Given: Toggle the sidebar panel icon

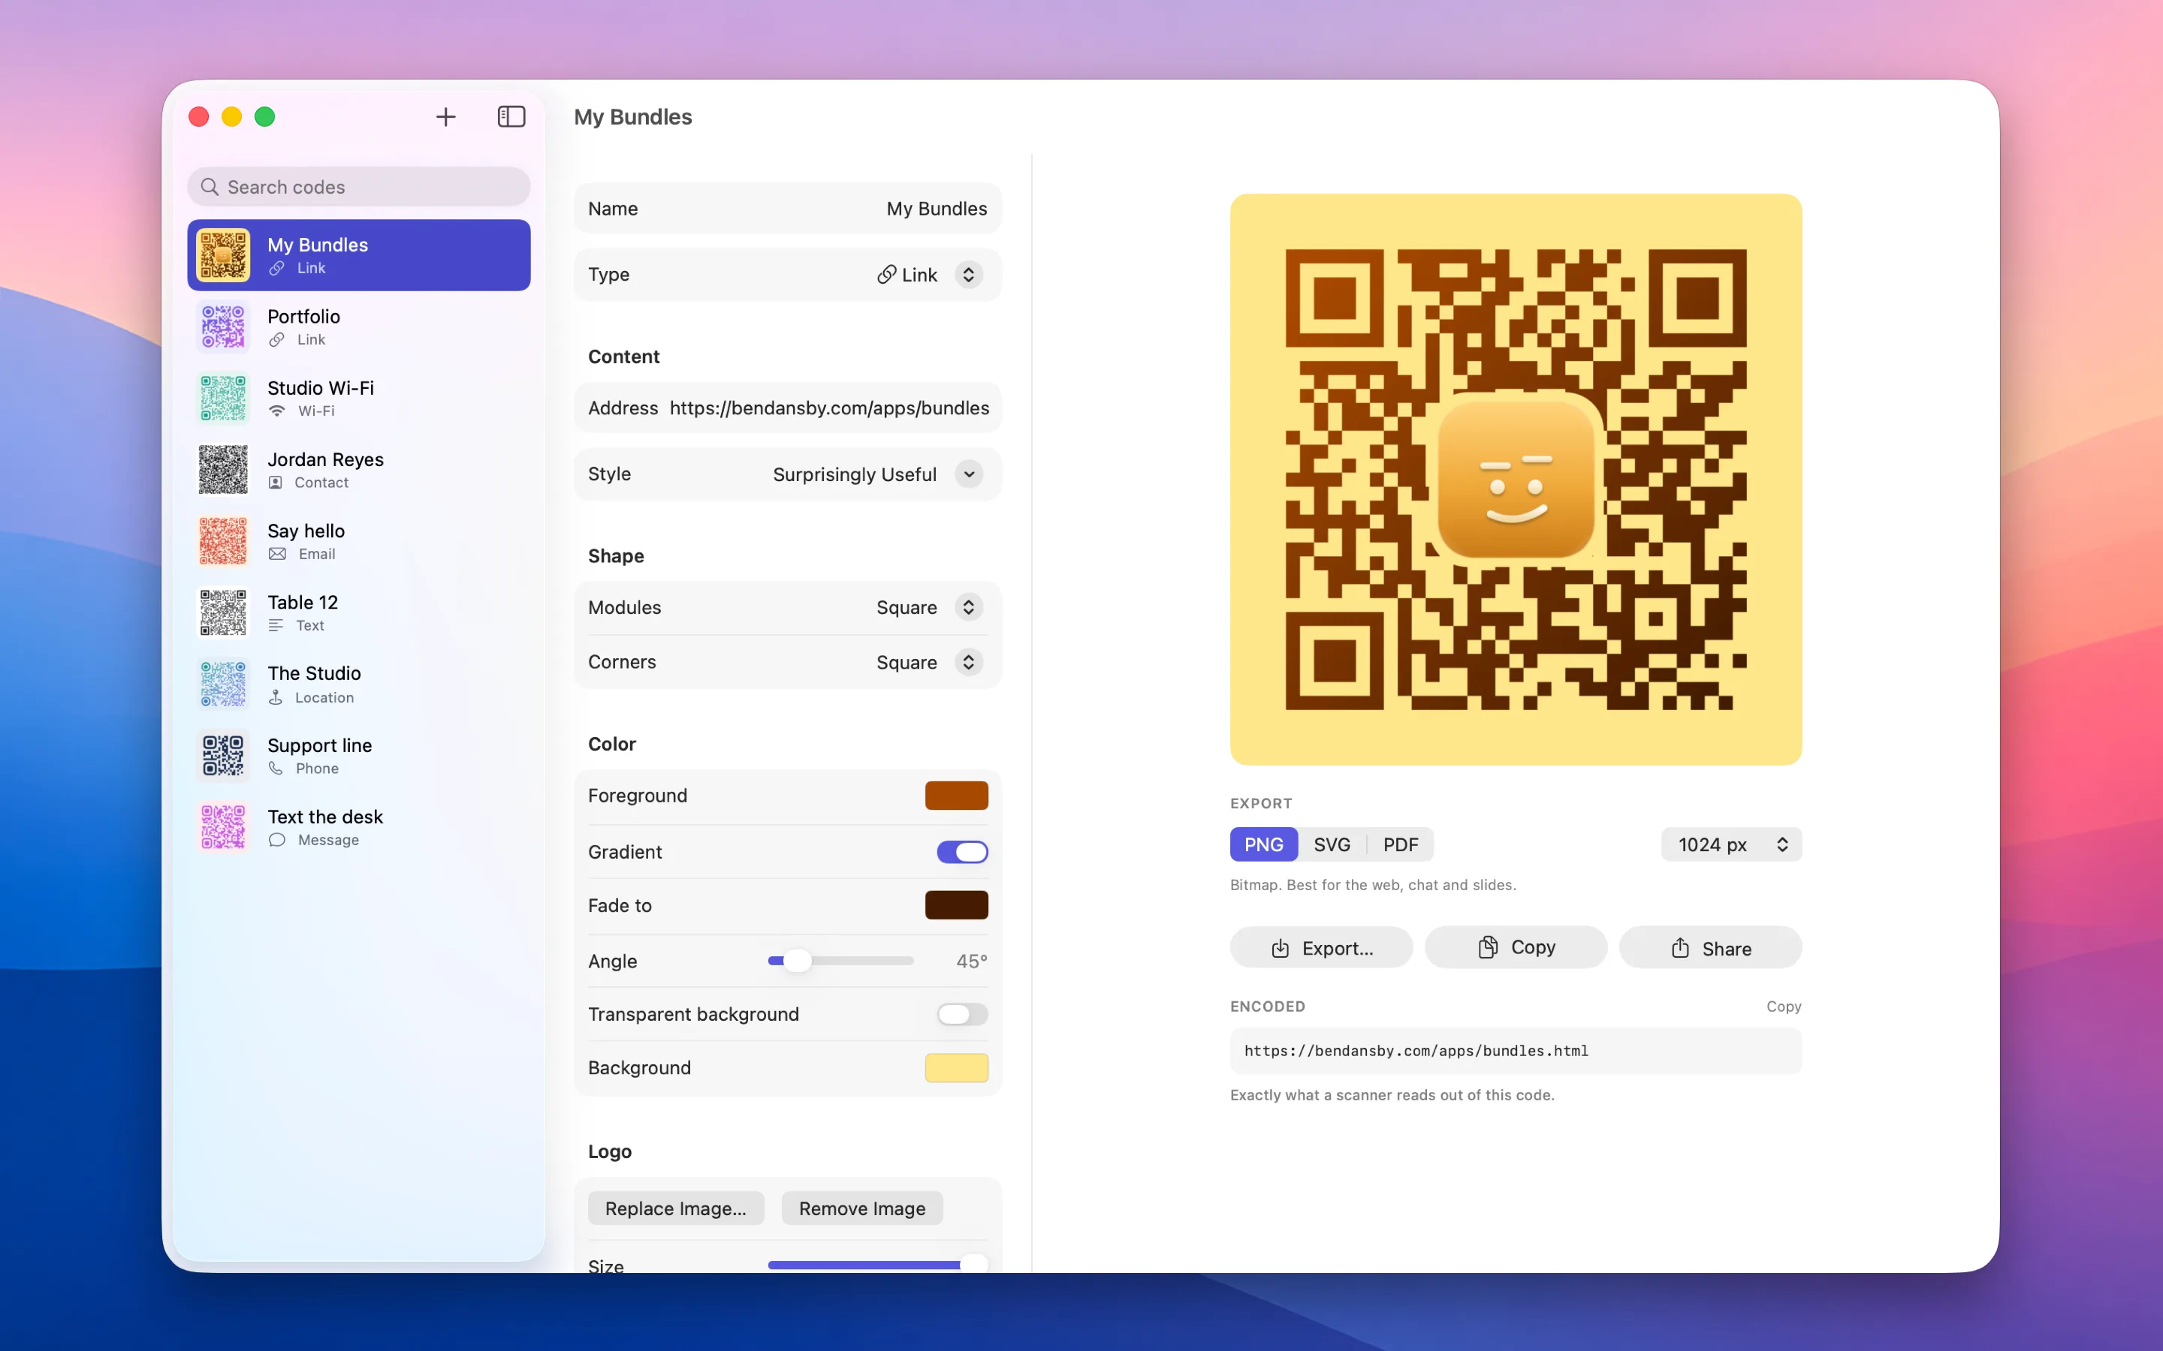Looking at the screenshot, I should (x=511, y=117).
